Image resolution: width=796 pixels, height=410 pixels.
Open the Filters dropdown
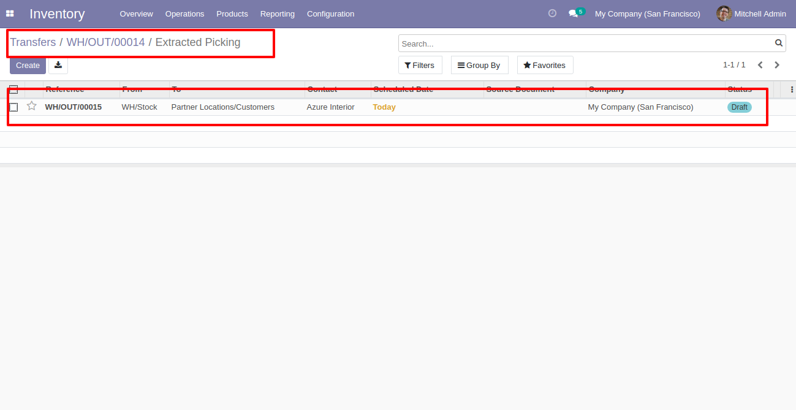point(420,66)
